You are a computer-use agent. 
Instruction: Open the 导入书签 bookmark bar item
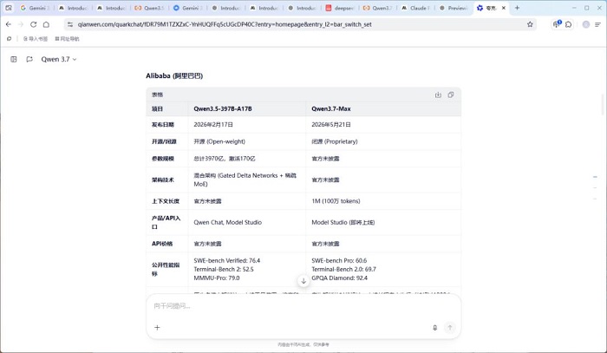click(36, 39)
